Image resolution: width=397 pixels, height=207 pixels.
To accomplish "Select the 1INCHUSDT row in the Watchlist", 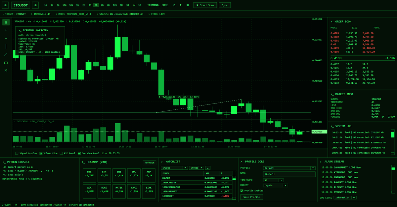I will [x=197, y=196].
